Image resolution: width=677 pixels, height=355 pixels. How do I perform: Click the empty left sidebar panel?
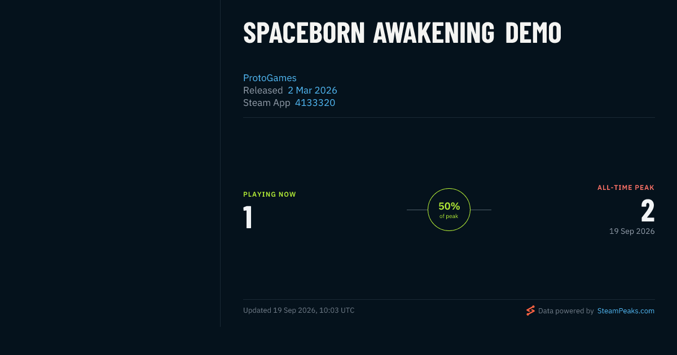110,163
